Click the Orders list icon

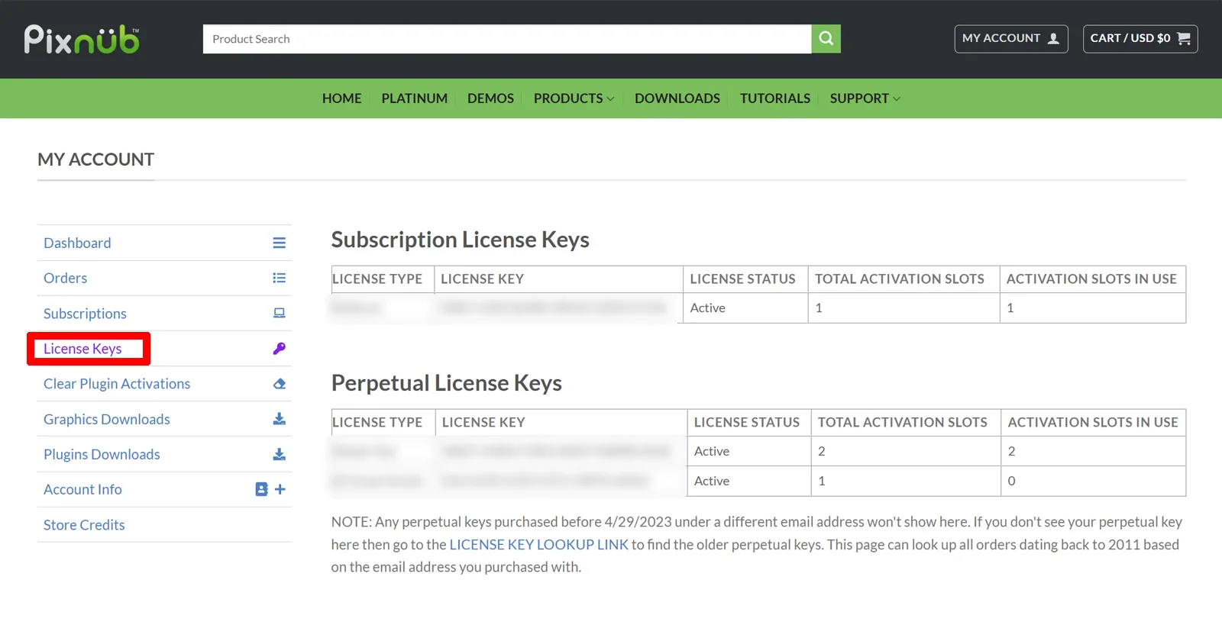coord(279,279)
